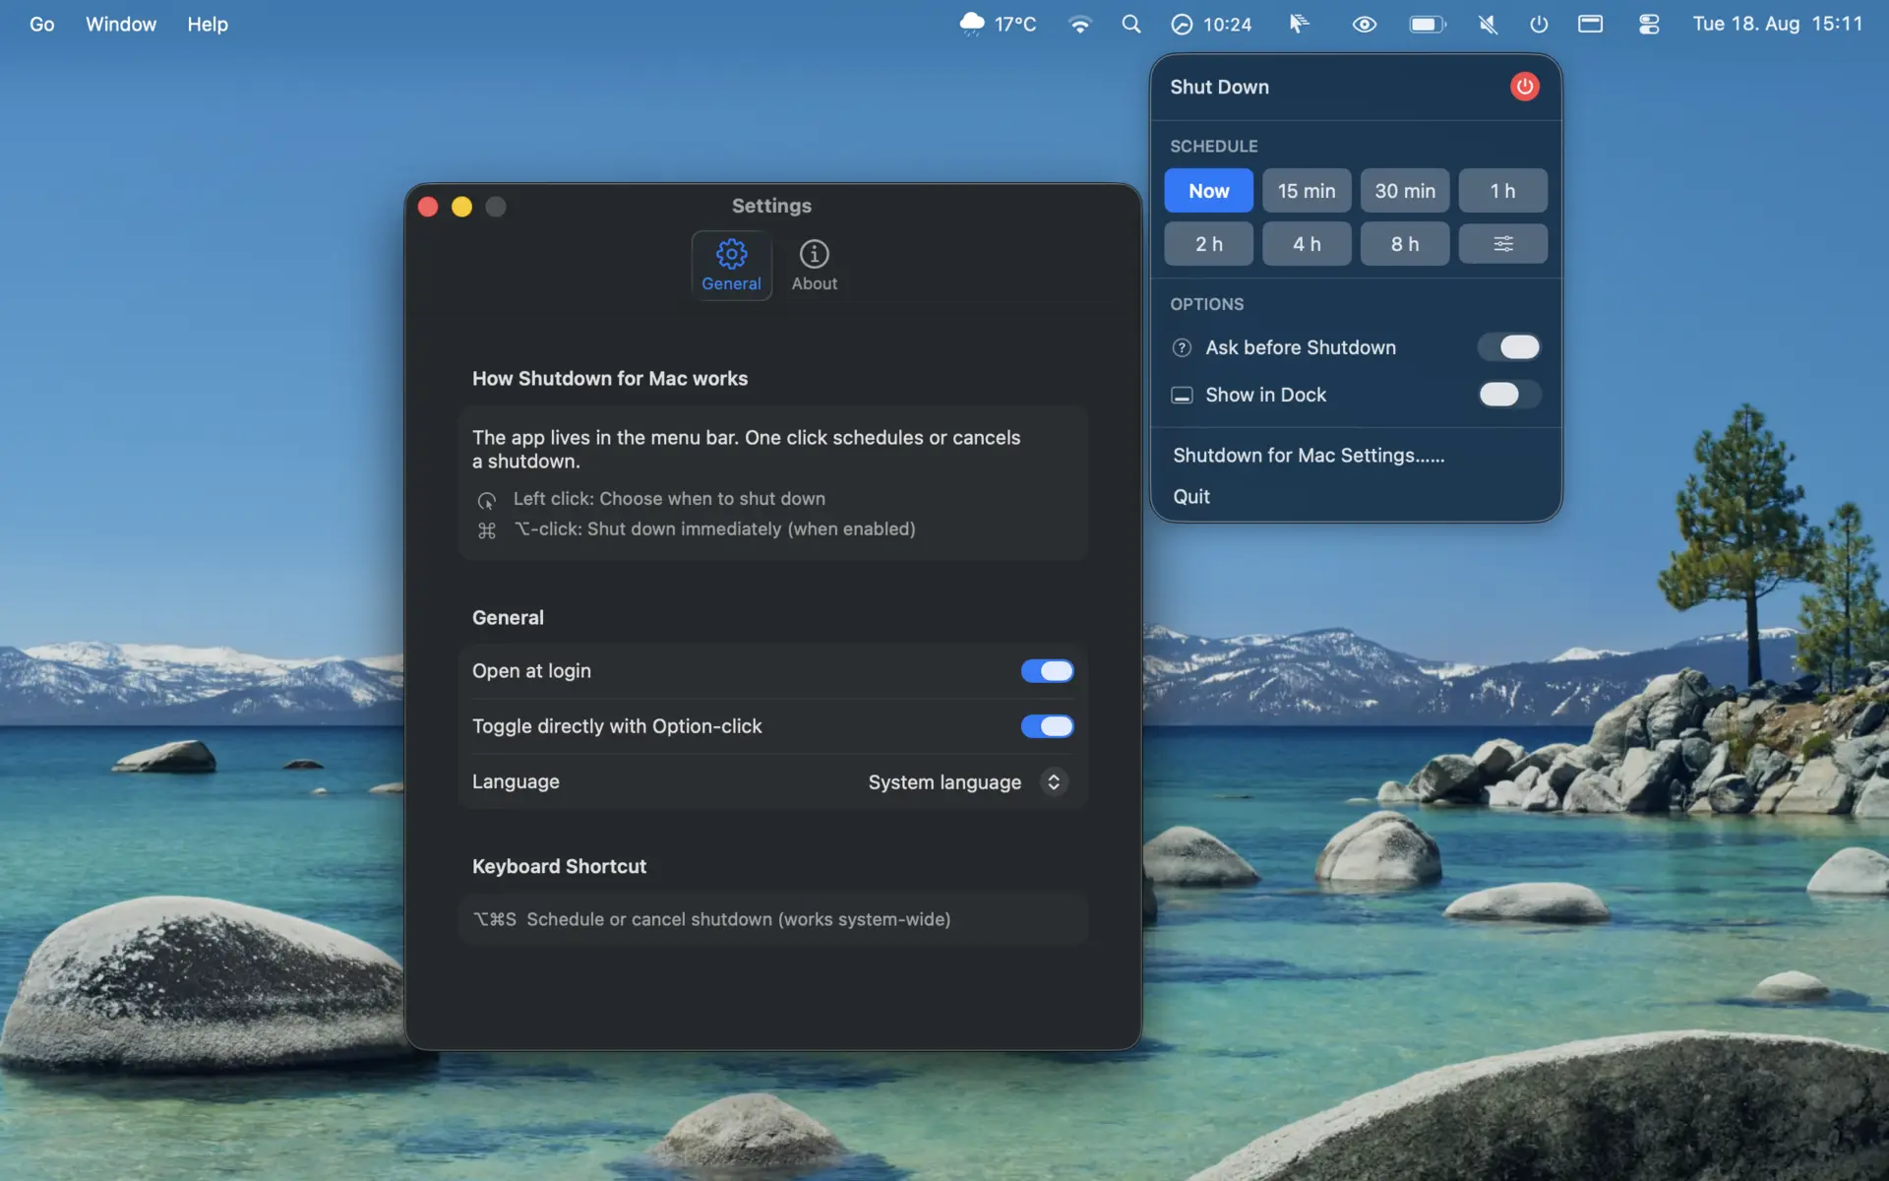Switch to the General settings tab
Image resolution: width=1889 pixels, height=1181 pixels.
[731, 266]
